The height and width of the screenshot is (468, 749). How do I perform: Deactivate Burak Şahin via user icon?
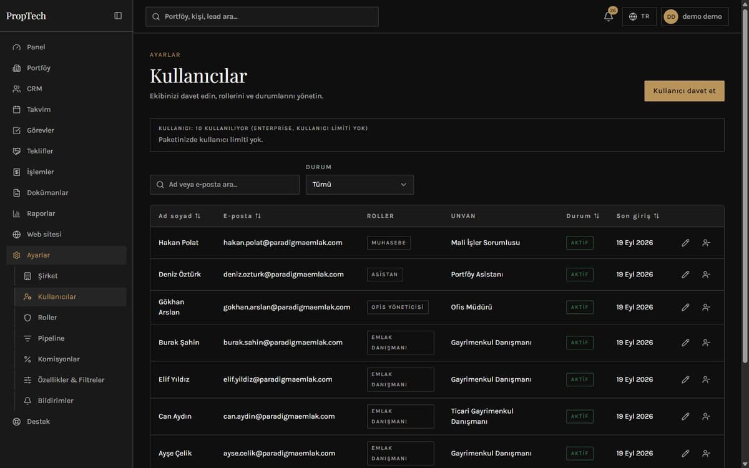(x=706, y=343)
